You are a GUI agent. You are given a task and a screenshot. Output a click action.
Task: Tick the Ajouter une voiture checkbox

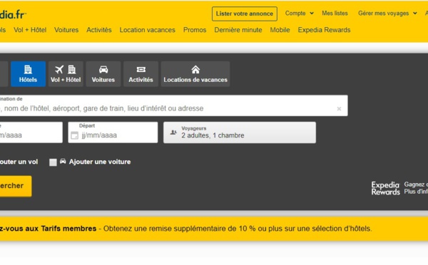[53, 162]
